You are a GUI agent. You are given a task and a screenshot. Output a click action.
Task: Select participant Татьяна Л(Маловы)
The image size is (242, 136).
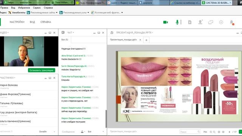pyautogui.click(x=11, y=103)
